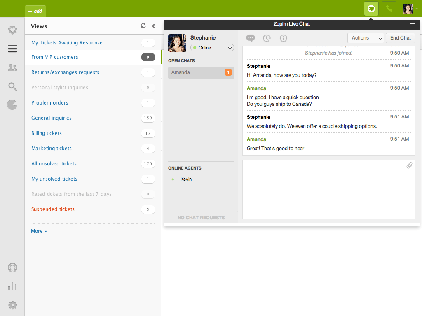Minimize the Zopim Live Chat panel
Viewport: 422px width, 316px height.
click(x=412, y=24)
